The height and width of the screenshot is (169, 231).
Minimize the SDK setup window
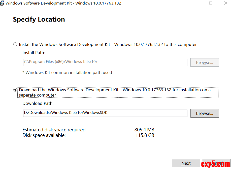[x=196, y=3]
